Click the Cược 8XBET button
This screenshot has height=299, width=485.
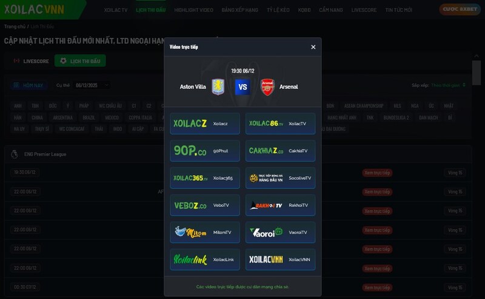point(458,10)
